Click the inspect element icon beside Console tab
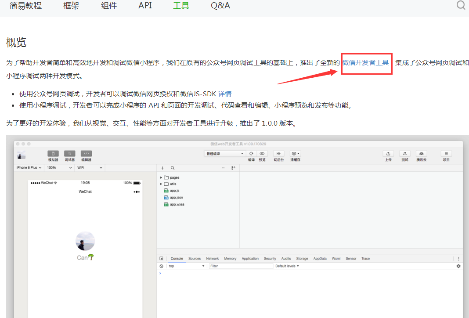Screen dimensions: 469x318 tap(162, 258)
